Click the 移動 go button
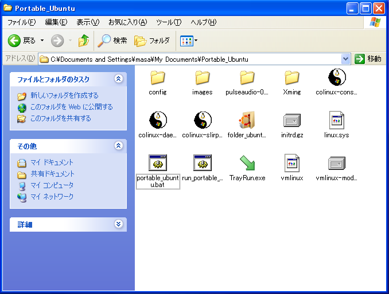389x294 pixels. coord(368,59)
